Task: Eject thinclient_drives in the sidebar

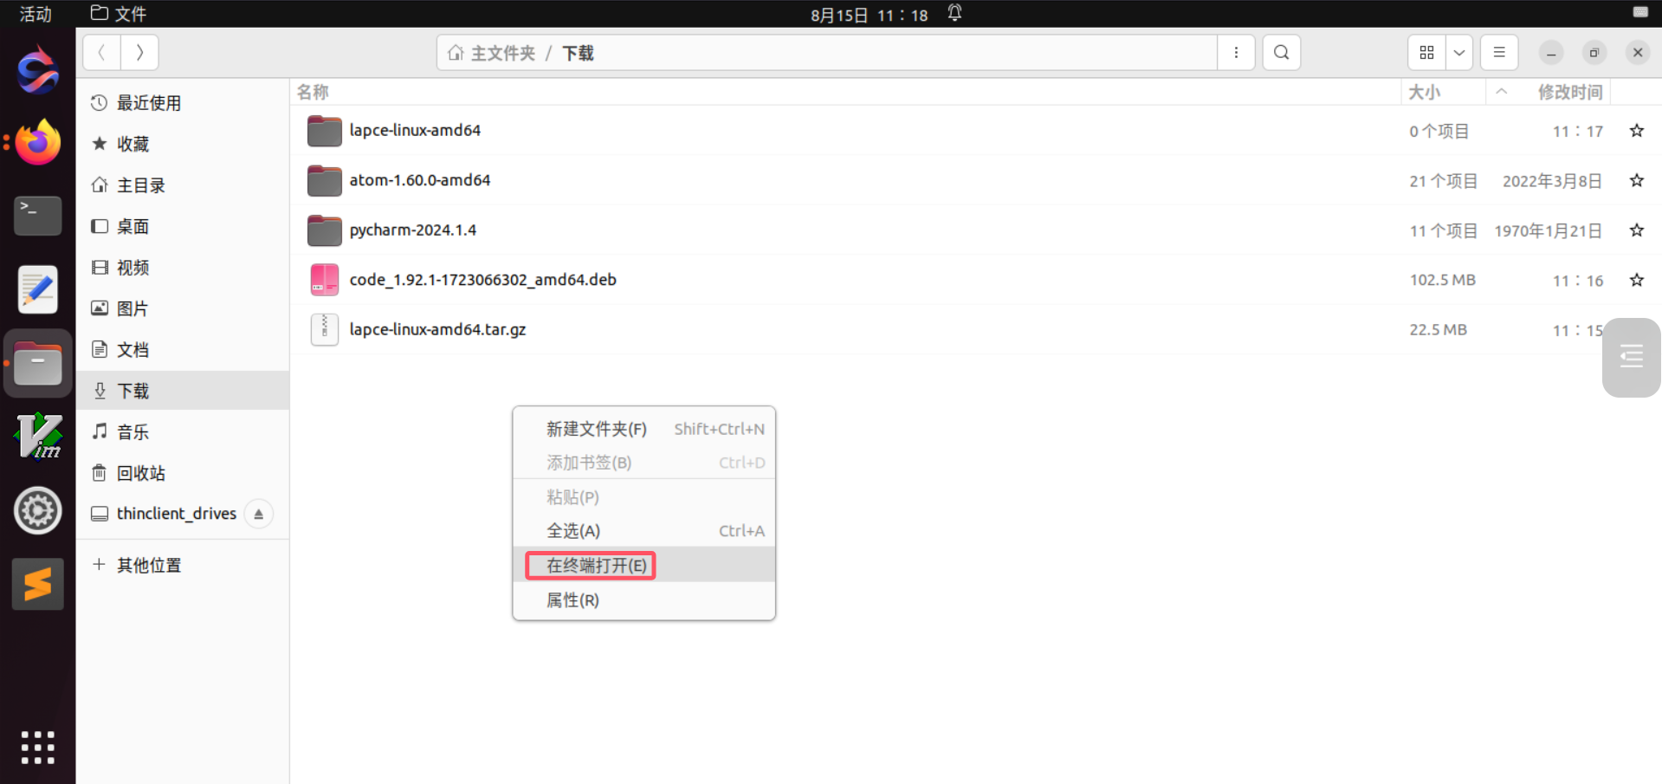Action: [258, 514]
